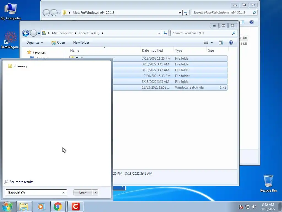
Task: Open the shutdown options arrow beside Lock
Action: (95, 192)
